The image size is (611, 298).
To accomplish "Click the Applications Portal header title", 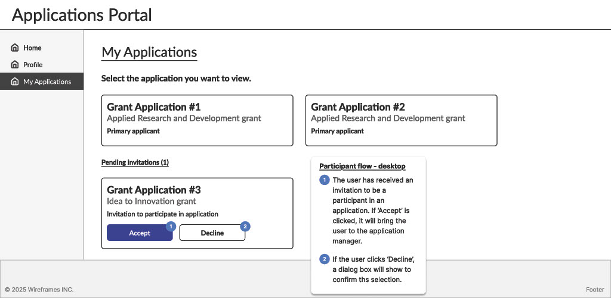I will [82, 15].
